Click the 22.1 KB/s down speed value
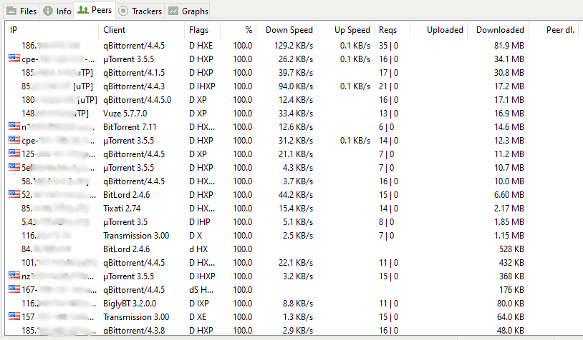Viewport: 583px width, 340px height. pos(296,263)
